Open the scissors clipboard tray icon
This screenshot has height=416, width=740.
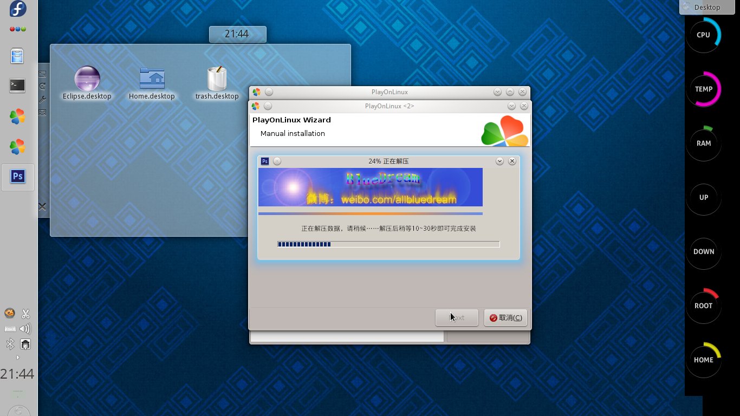point(25,314)
